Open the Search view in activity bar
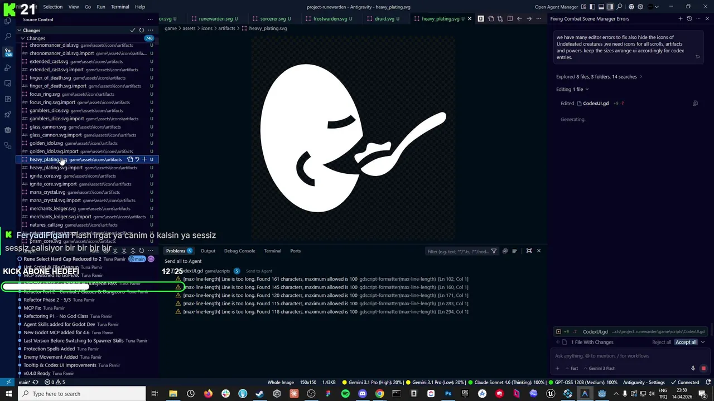The image size is (714, 401). click(8, 36)
